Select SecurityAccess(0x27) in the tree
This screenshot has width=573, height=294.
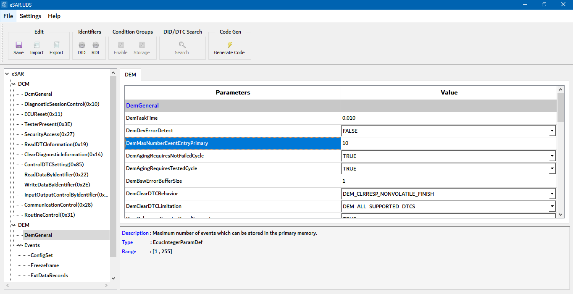click(49, 134)
